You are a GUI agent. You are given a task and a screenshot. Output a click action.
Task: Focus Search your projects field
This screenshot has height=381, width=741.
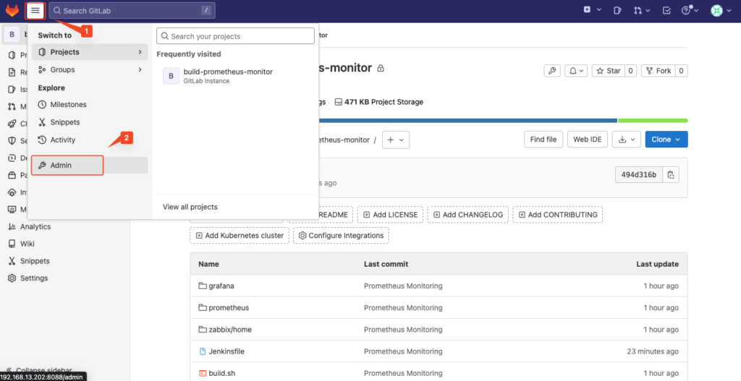tap(235, 36)
